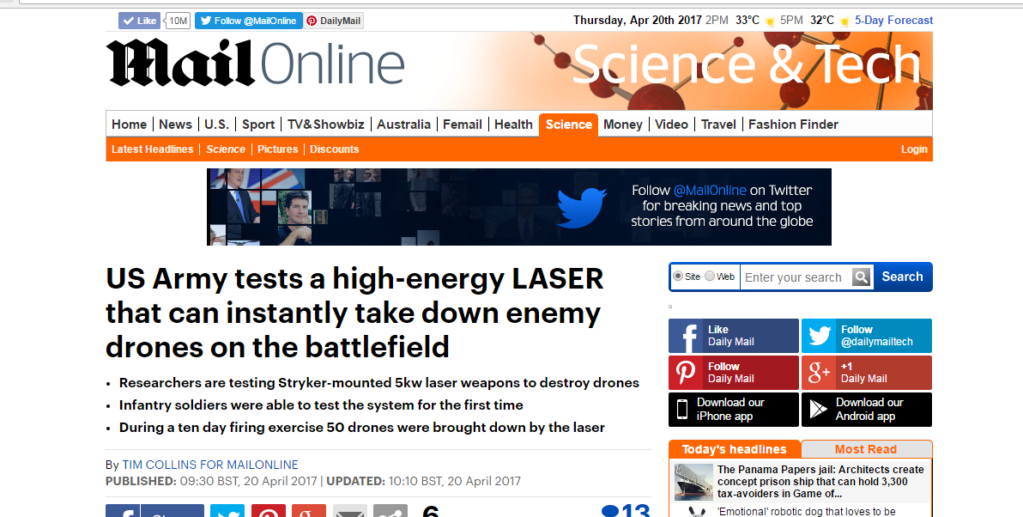Screen dimensions: 1023x517
Task: Focus the Enter your search field
Action: 796,277
